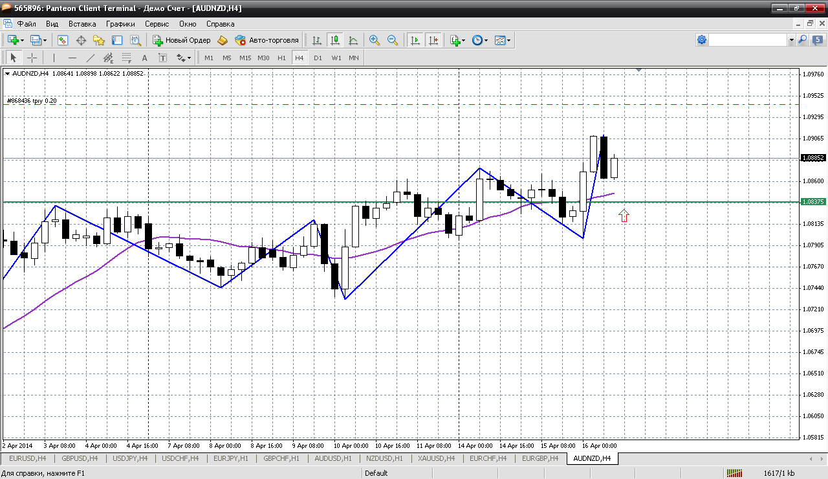Screen dimensions: 828x479
Task: Open the Market Watch window icon
Action: click(63, 40)
